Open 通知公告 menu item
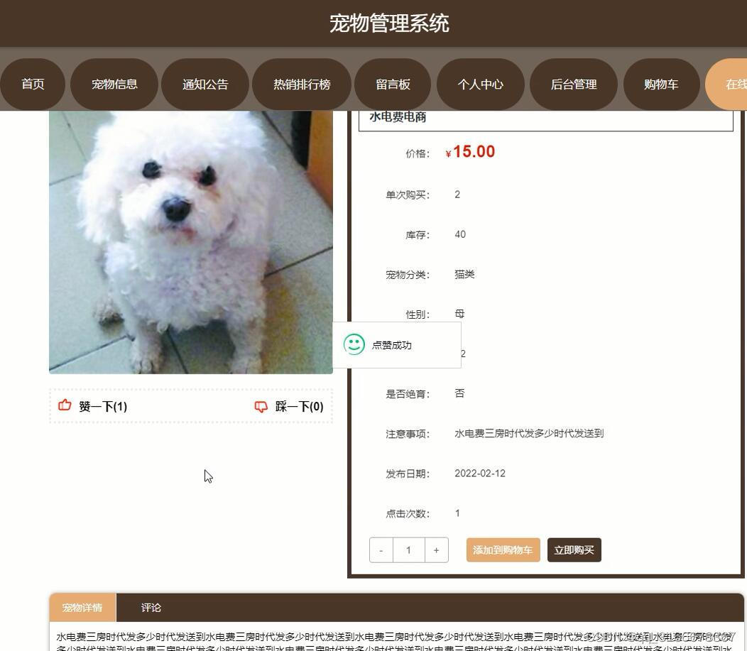This screenshot has height=651, width=747. 205,84
